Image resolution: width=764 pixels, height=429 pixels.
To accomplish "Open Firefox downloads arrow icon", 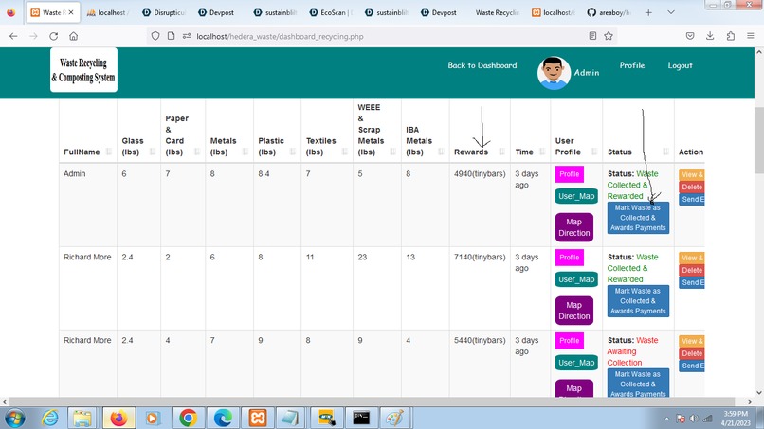I will pyautogui.click(x=710, y=36).
